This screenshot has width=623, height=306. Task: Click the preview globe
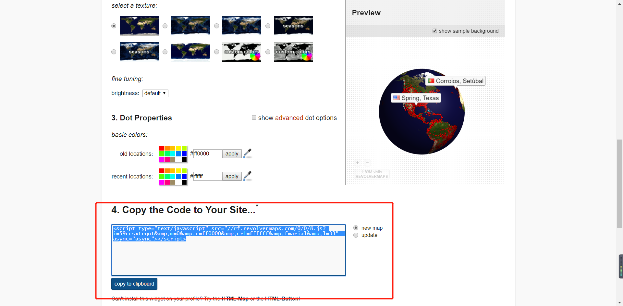tap(421, 112)
